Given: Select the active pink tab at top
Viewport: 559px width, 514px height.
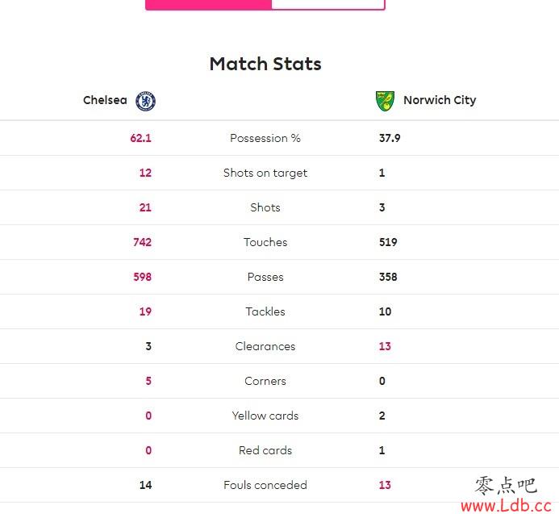Looking at the screenshot, I should [x=209, y=5].
